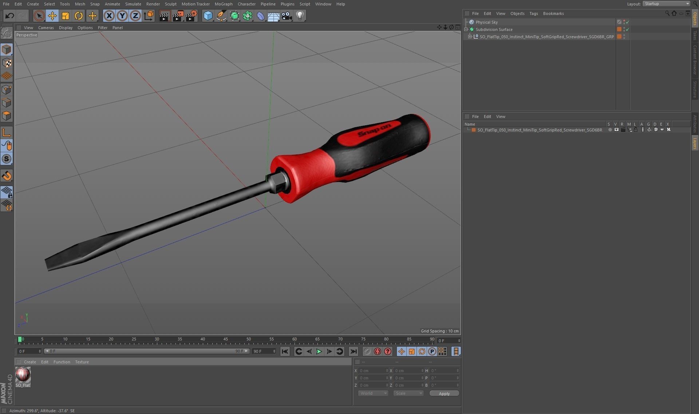Image resolution: width=699 pixels, height=414 pixels.
Task: Toggle the Z axis lock
Action: click(135, 16)
